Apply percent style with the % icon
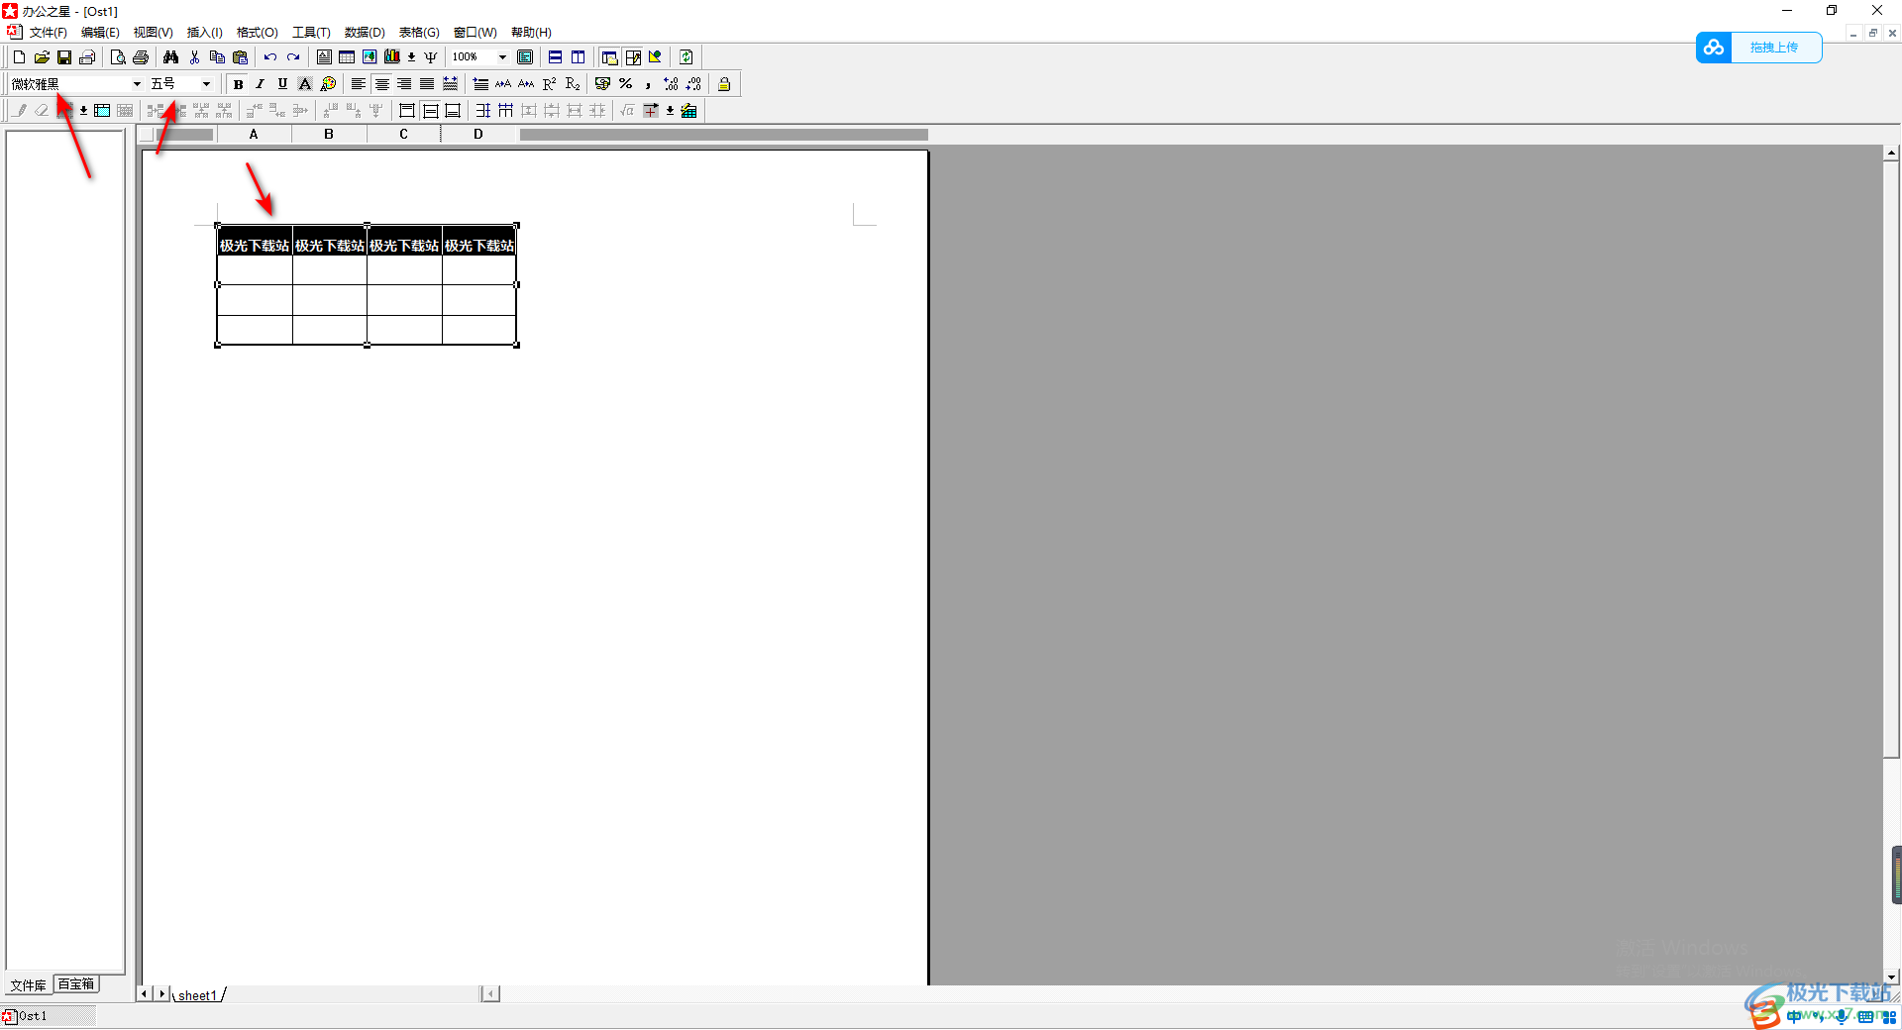 pos(625,84)
